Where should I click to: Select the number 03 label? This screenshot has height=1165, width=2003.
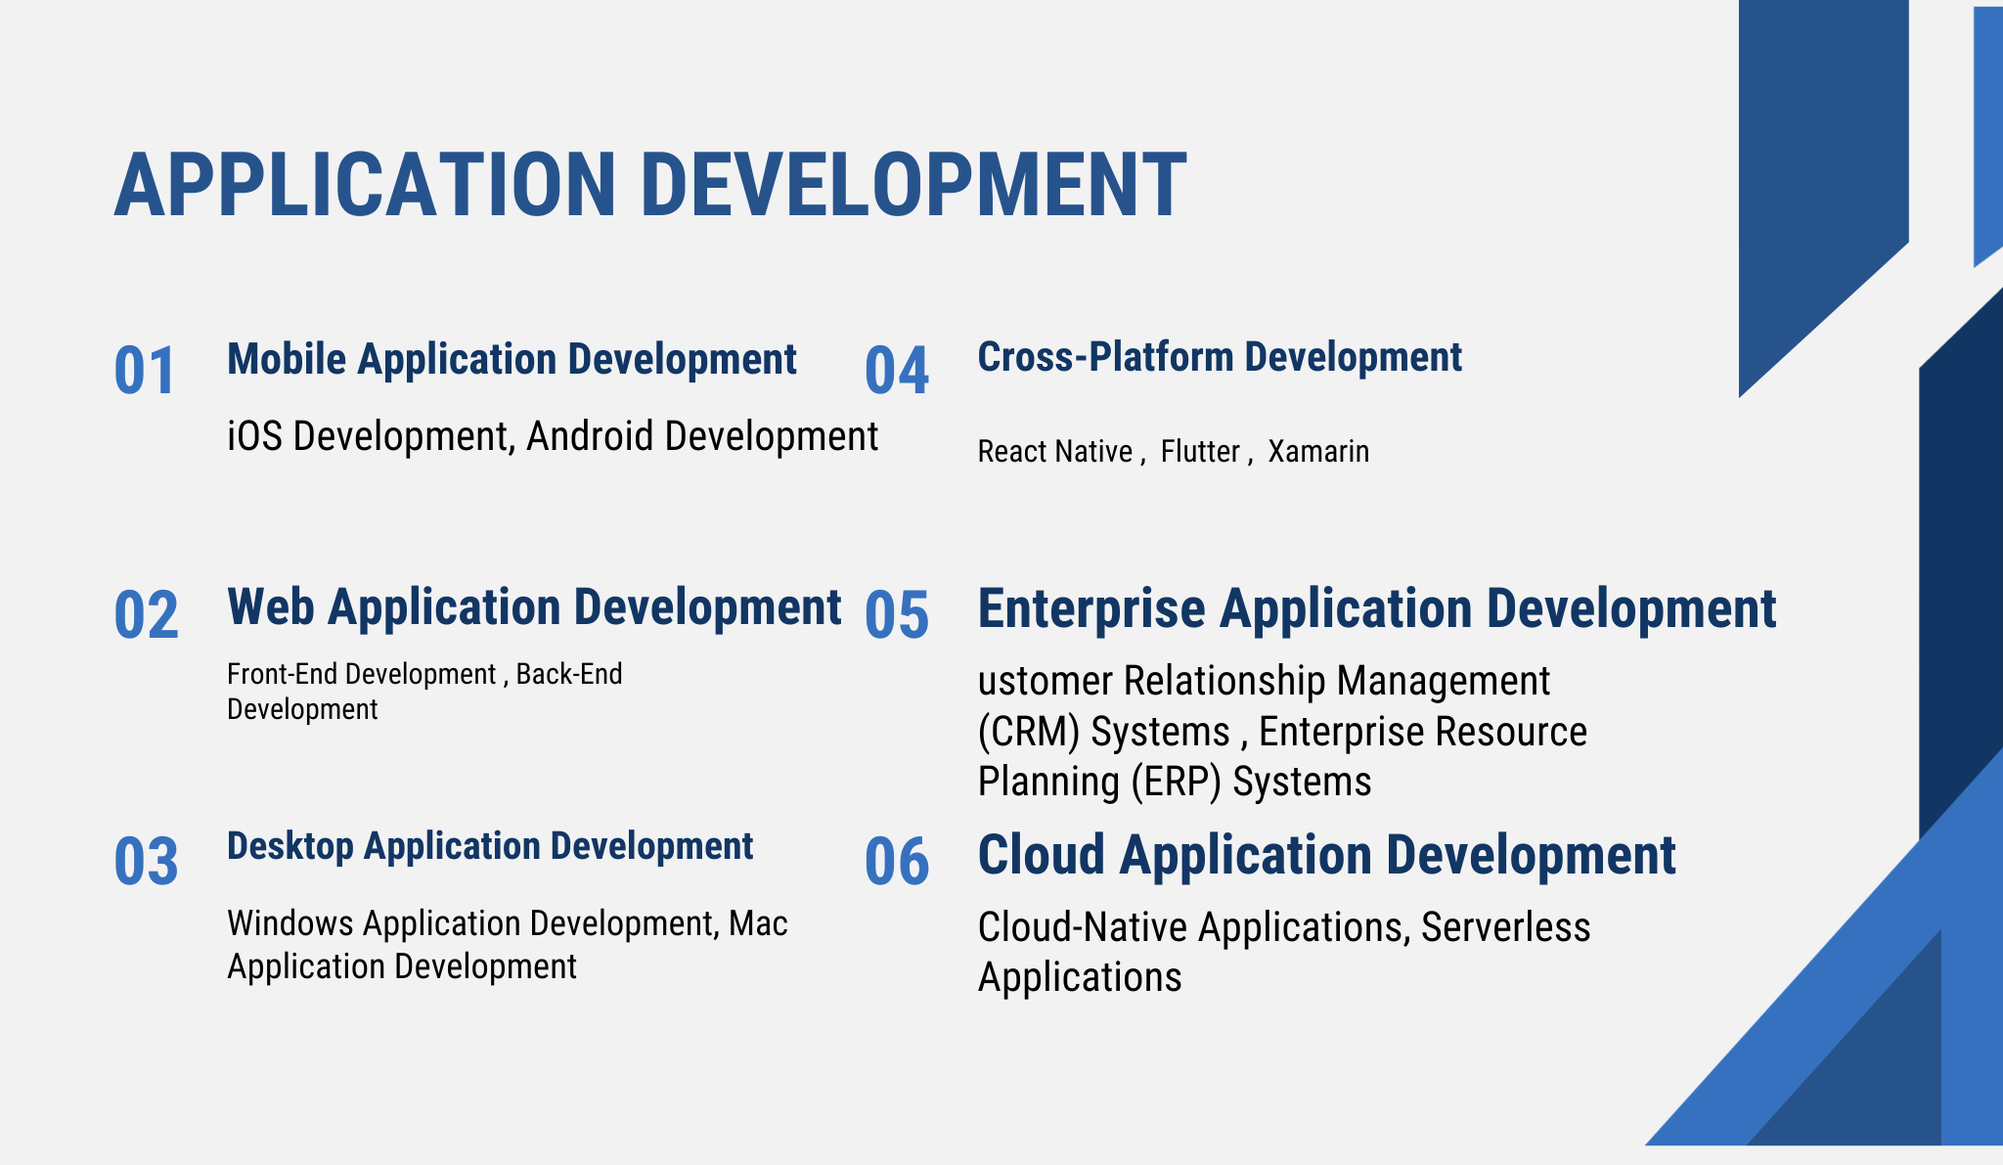coord(146,862)
